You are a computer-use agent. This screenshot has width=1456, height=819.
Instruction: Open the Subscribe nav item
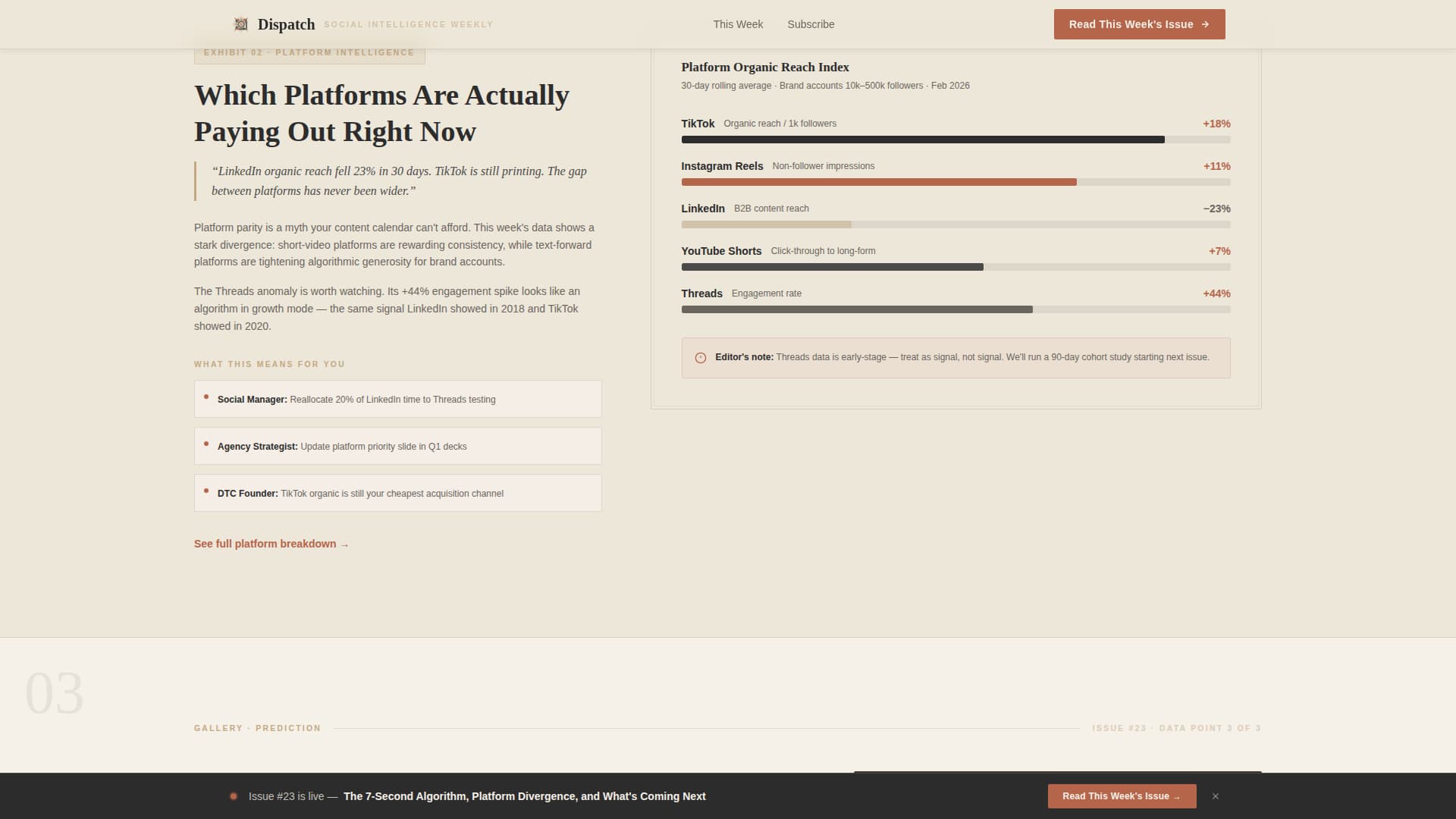click(811, 24)
